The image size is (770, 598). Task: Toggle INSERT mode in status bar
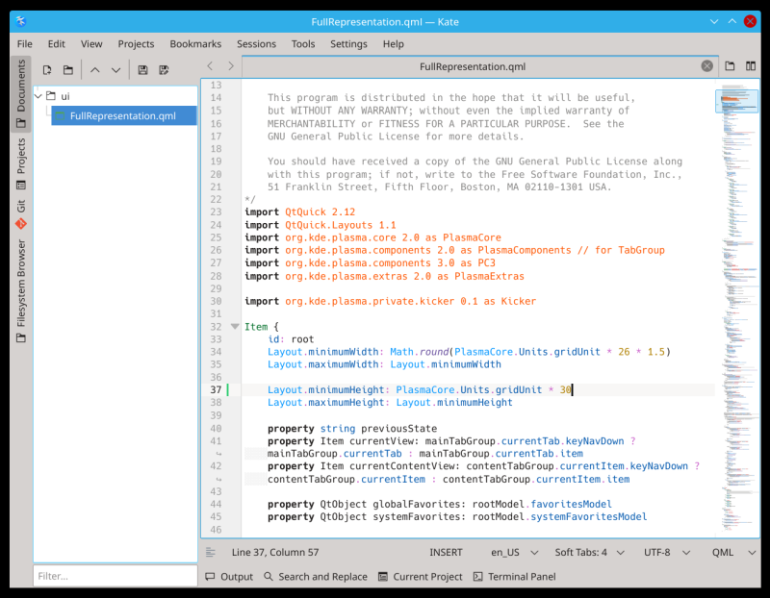445,553
